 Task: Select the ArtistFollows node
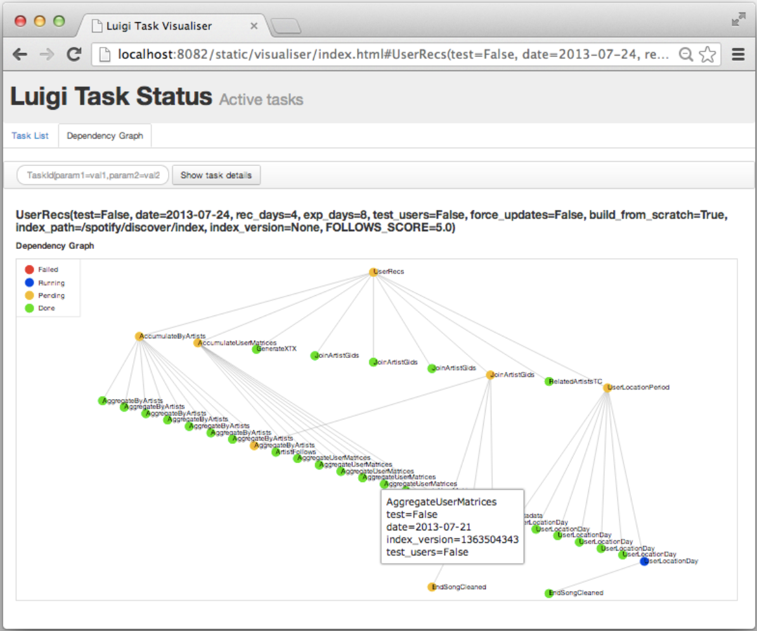(276, 452)
